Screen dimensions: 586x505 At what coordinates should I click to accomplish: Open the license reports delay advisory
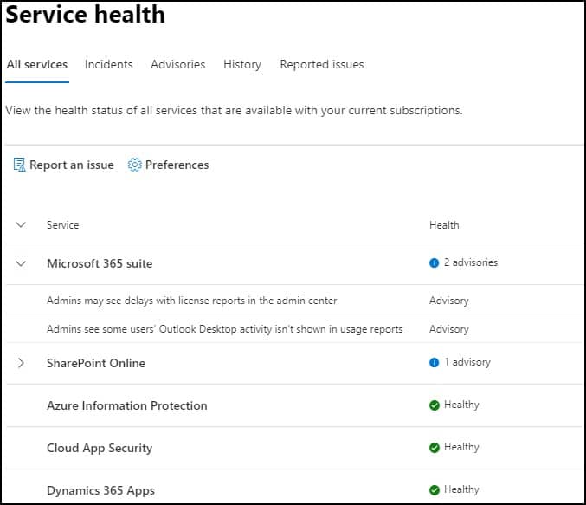pyautogui.click(x=191, y=301)
